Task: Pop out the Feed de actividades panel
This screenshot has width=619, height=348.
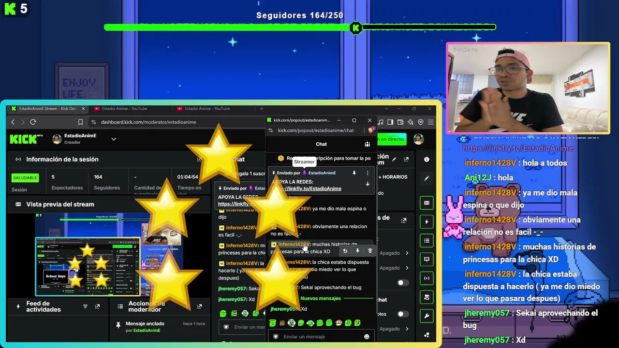Action: pyautogui.click(x=97, y=306)
